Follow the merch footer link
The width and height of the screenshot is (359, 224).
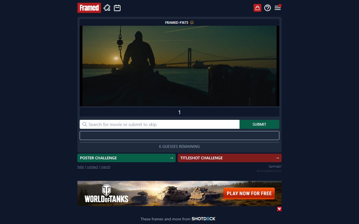pos(105,167)
